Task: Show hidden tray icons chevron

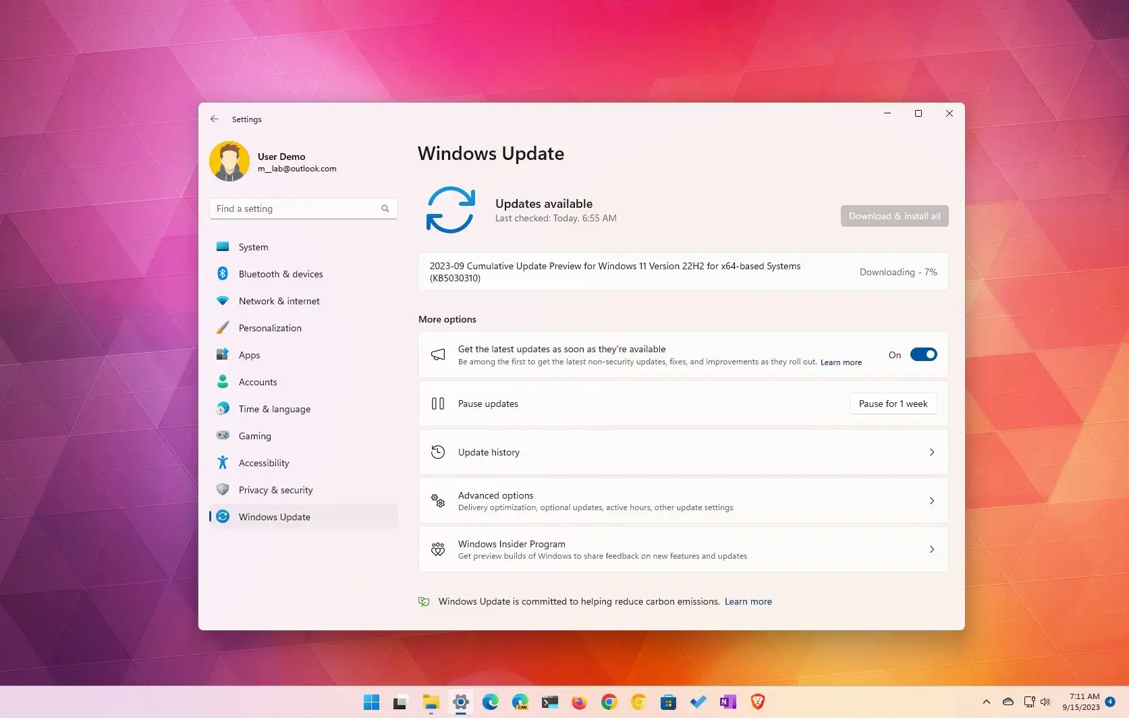Action: pos(986,702)
